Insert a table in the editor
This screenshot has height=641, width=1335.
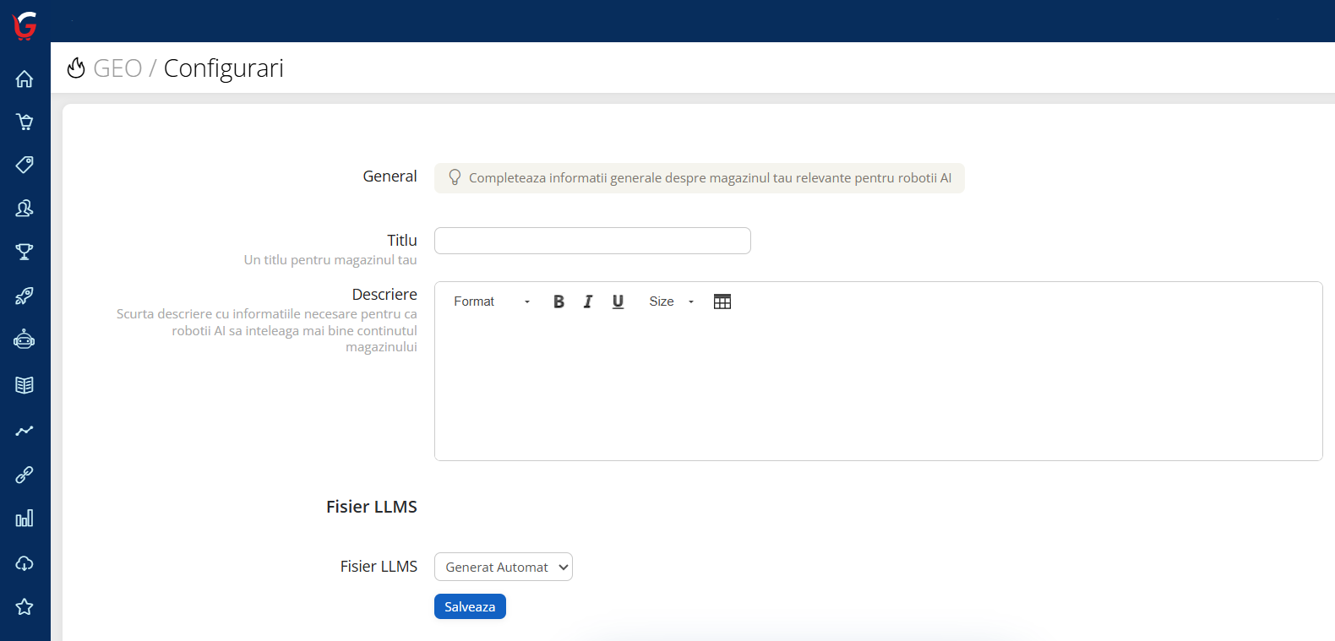coord(722,301)
